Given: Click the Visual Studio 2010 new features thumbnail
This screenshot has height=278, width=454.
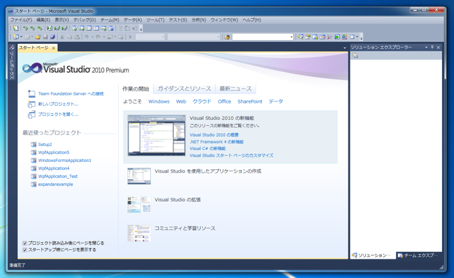Looking at the screenshot, I should tap(157, 135).
